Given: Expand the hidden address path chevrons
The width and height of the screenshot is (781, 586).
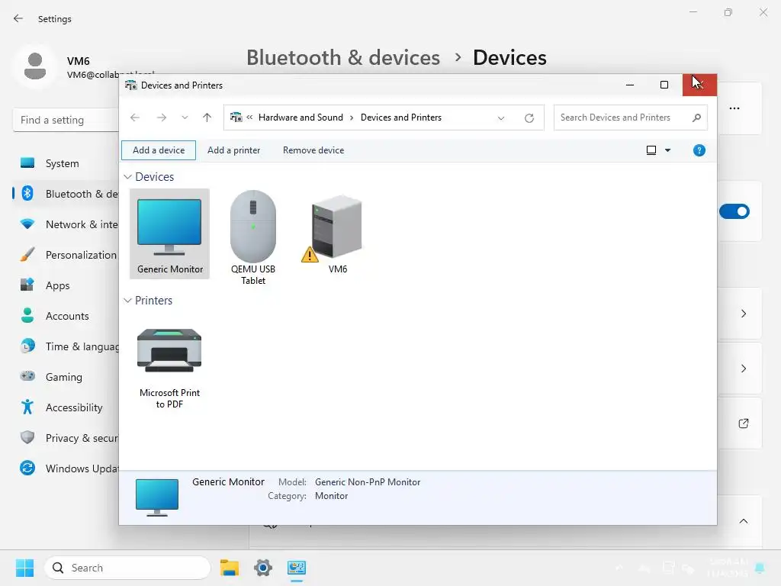Looking at the screenshot, I should click(249, 118).
